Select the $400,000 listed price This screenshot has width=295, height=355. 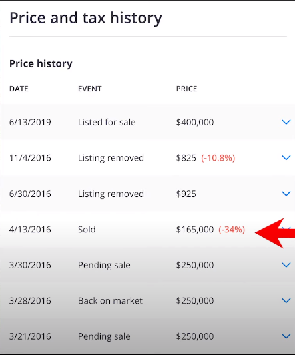coord(195,123)
